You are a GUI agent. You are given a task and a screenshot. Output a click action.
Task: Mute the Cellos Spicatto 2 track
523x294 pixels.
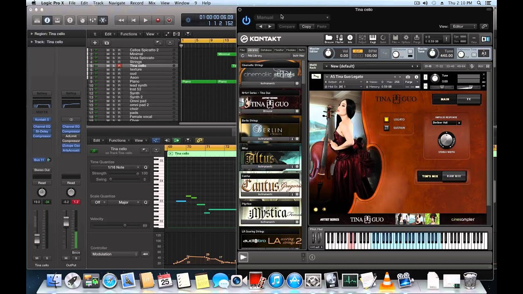(x=108, y=50)
